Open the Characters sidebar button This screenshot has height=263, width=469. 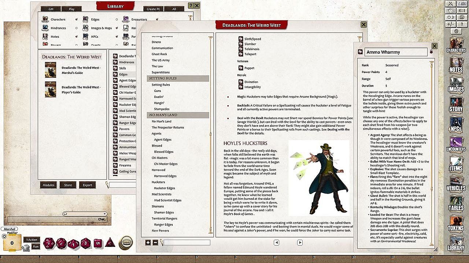tap(456, 46)
